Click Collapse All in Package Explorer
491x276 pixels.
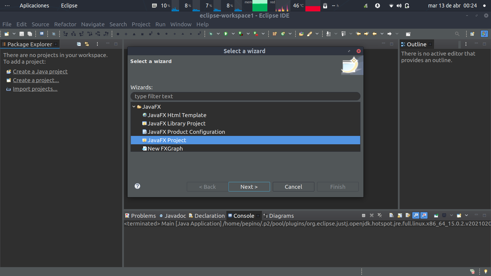pyautogui.click(x=79, y=44)
